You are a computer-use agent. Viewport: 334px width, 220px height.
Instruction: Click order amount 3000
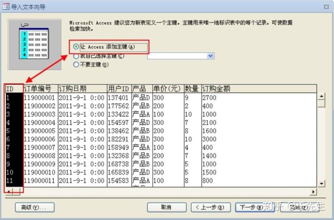[x=209, y=139]
